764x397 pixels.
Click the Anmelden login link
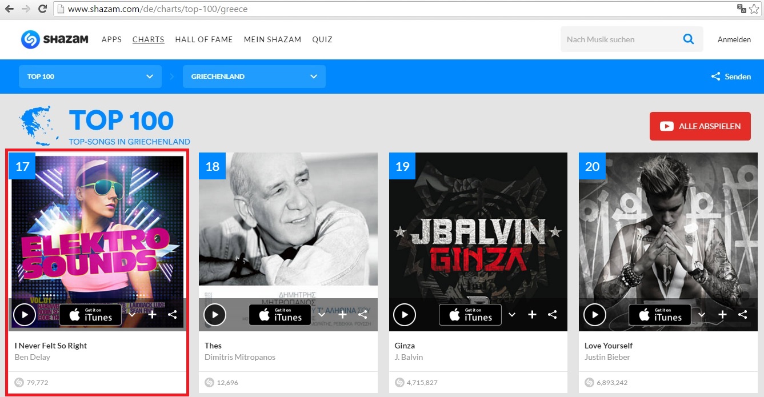(734, 39)
